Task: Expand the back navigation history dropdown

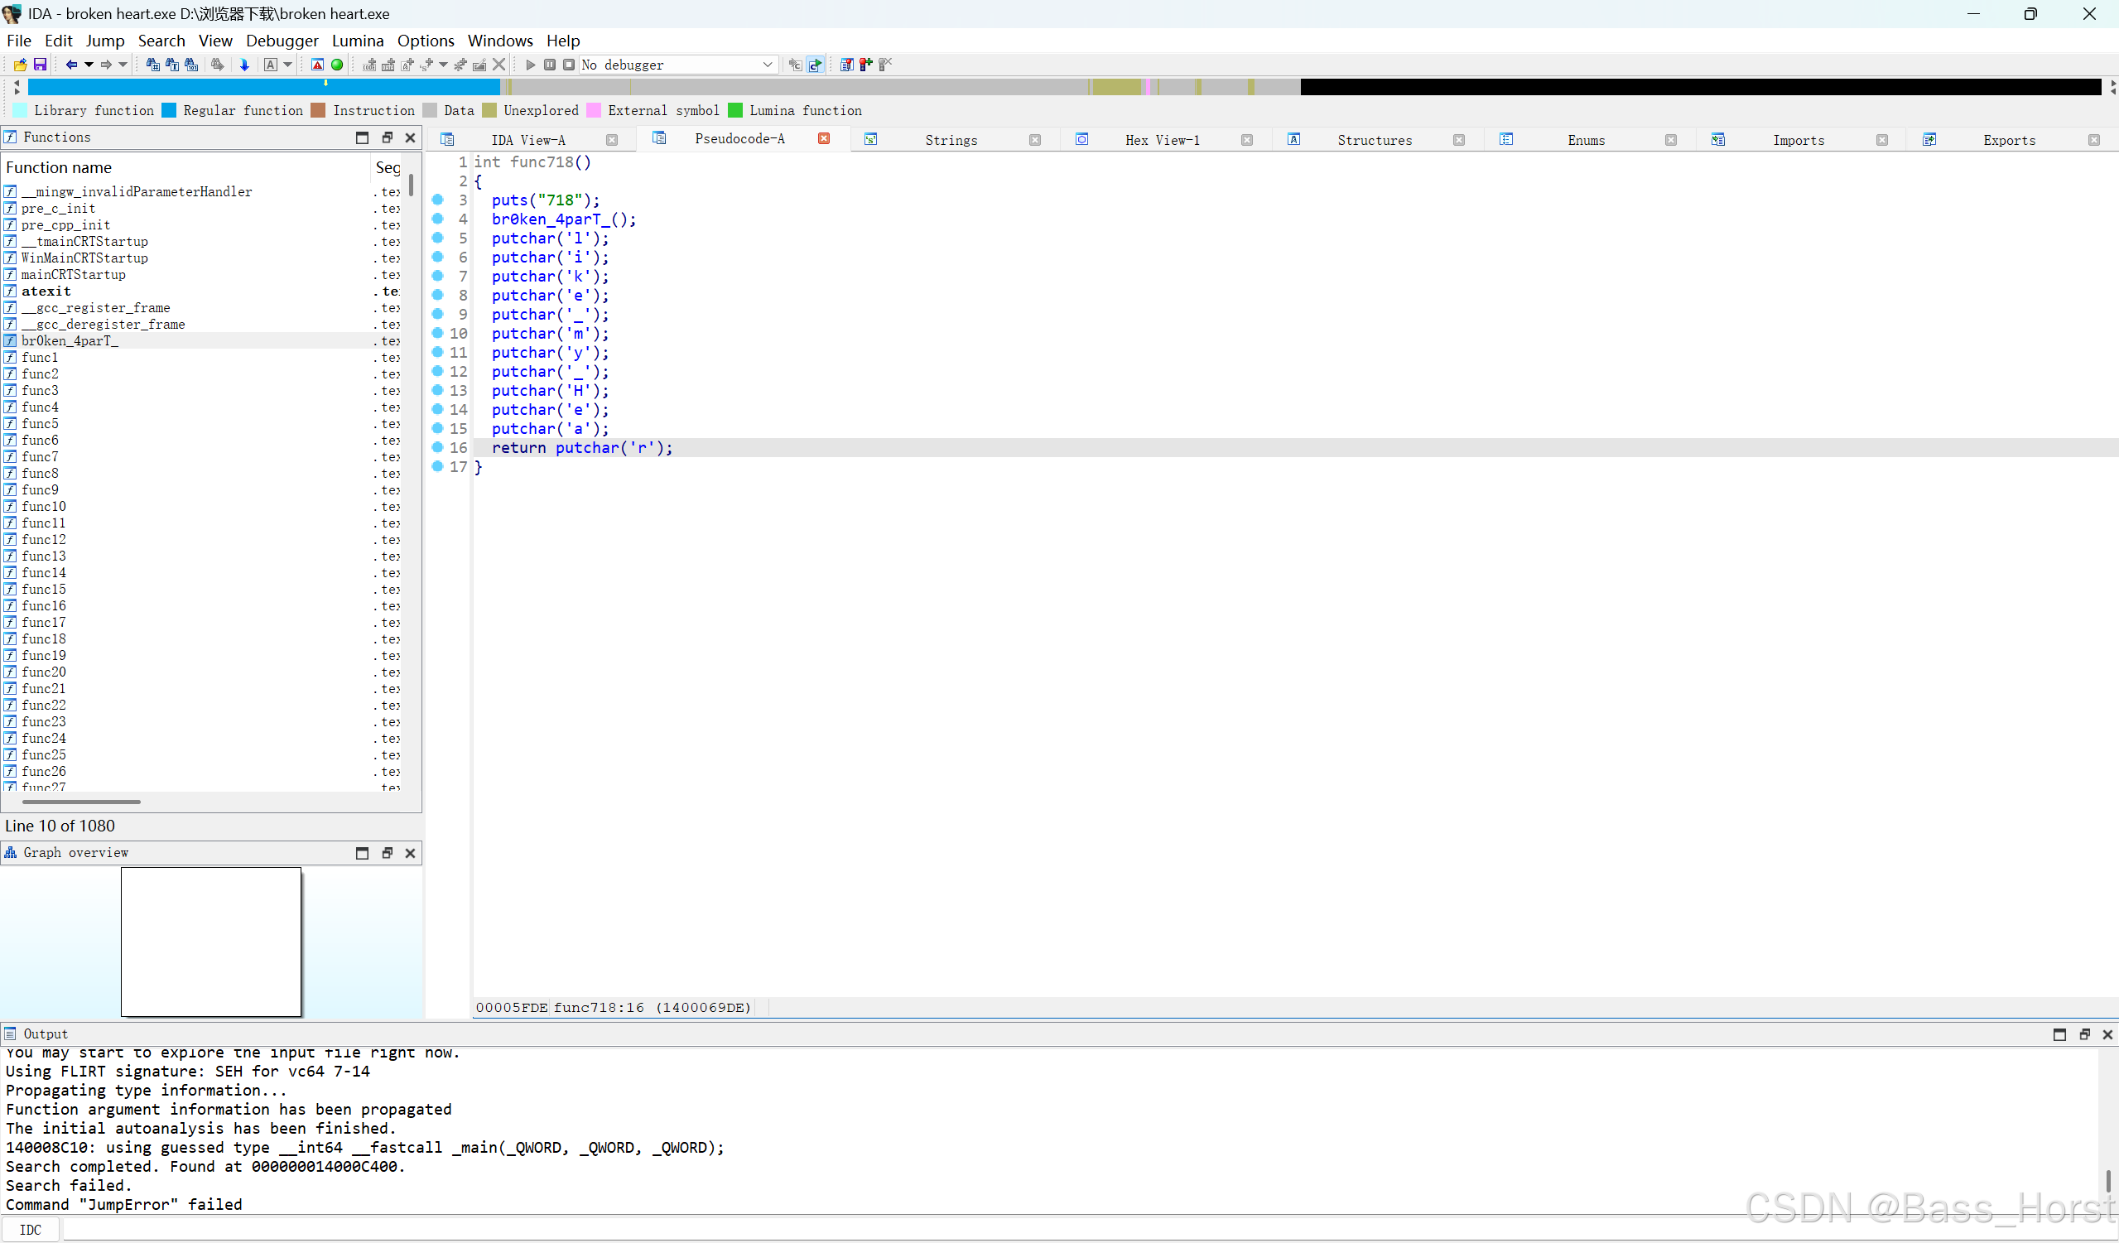Action: click(89, 65)
